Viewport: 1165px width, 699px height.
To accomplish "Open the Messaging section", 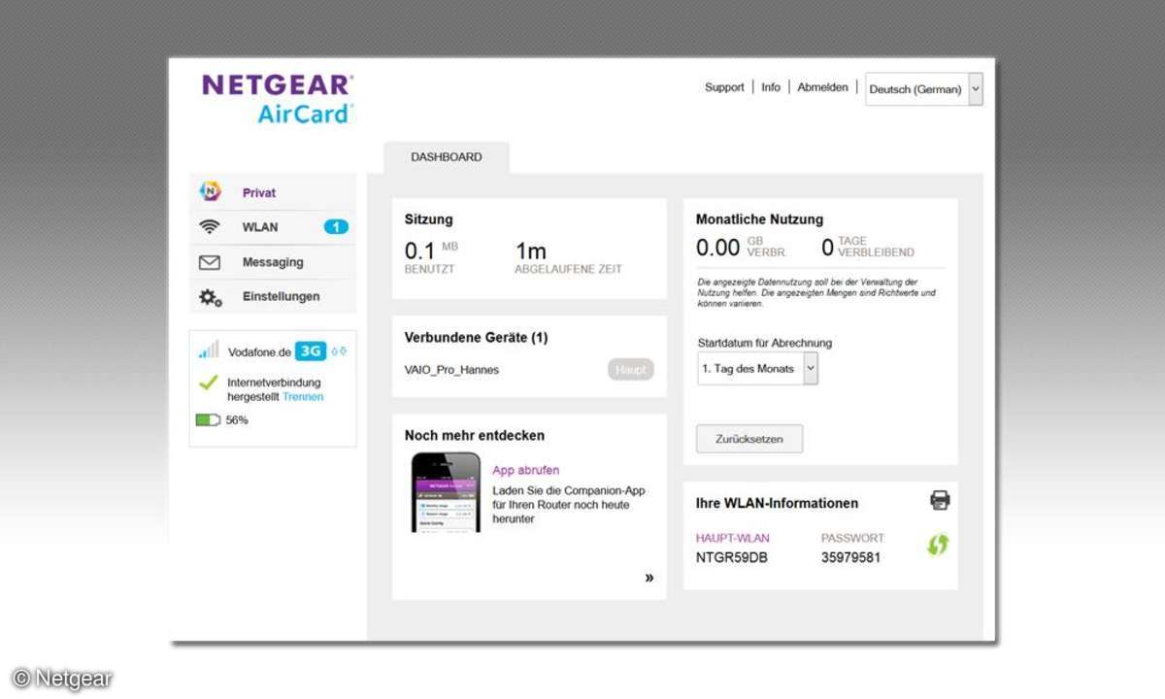I will point(273,262).
